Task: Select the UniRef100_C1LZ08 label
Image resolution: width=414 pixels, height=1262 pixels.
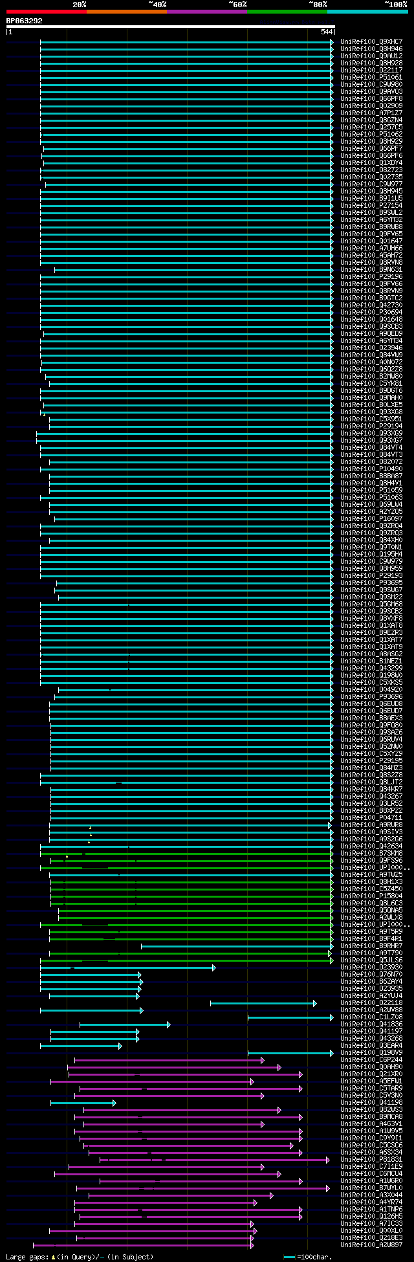Action: point(371,1017)
